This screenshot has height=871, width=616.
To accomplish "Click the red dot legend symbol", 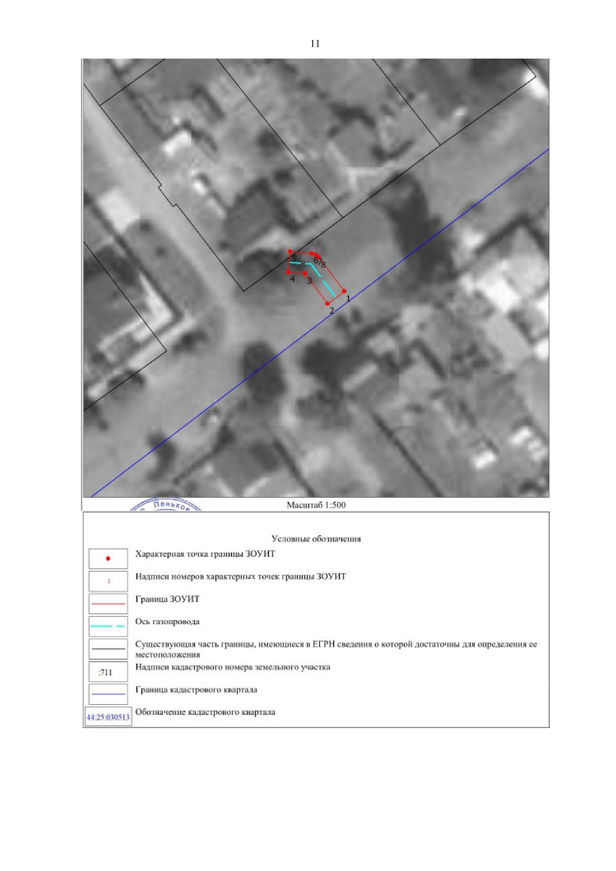I will [x=108, y=558].
